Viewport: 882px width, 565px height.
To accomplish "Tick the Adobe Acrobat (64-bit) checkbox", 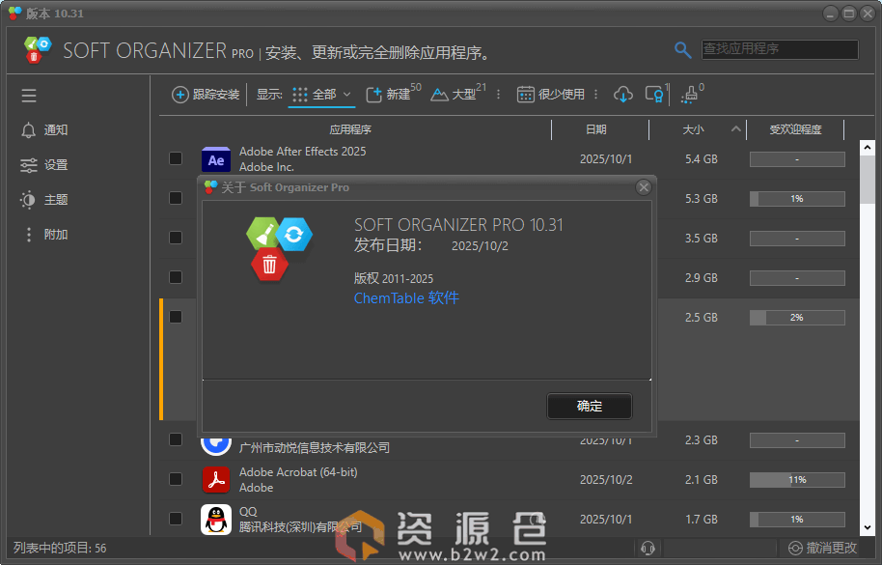I will (x=176, y=479).
